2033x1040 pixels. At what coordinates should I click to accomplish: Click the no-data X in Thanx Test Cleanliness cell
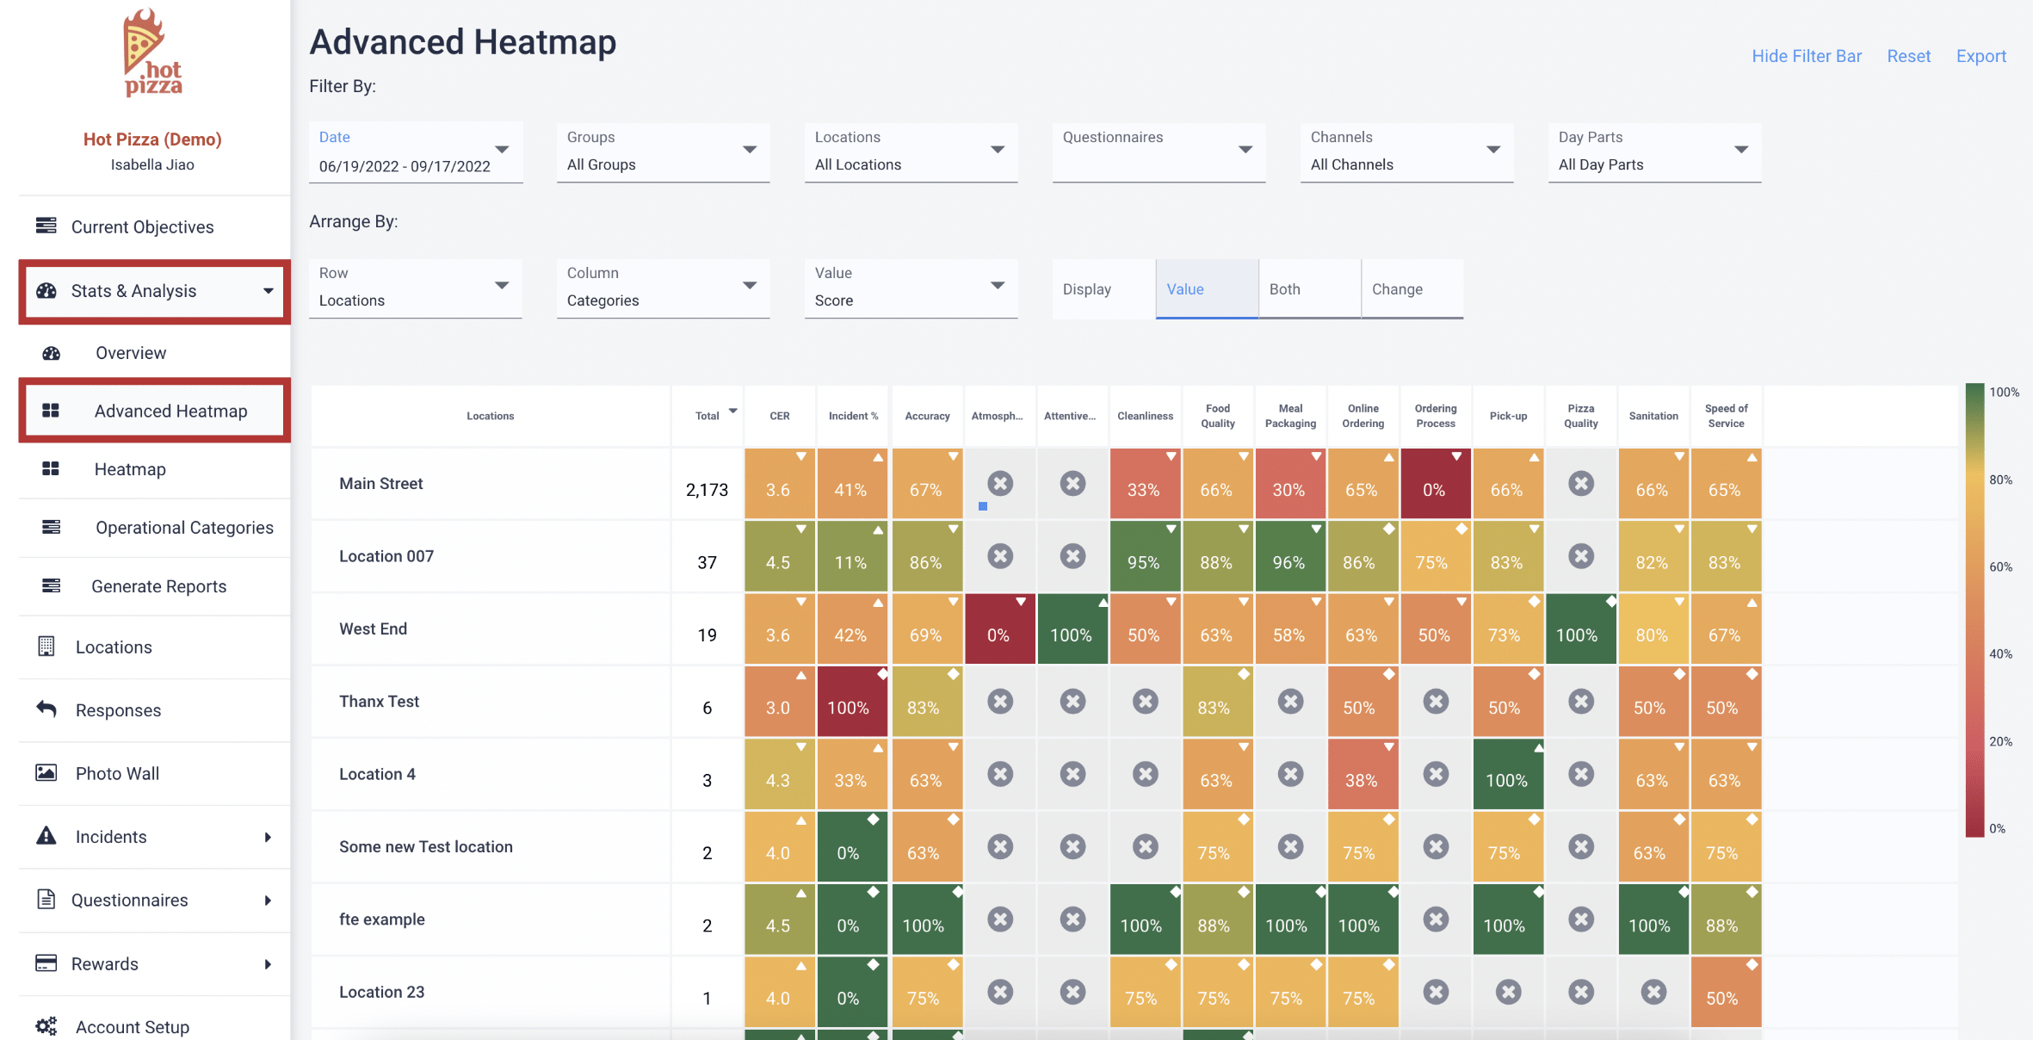click(x=1146, y=702)
